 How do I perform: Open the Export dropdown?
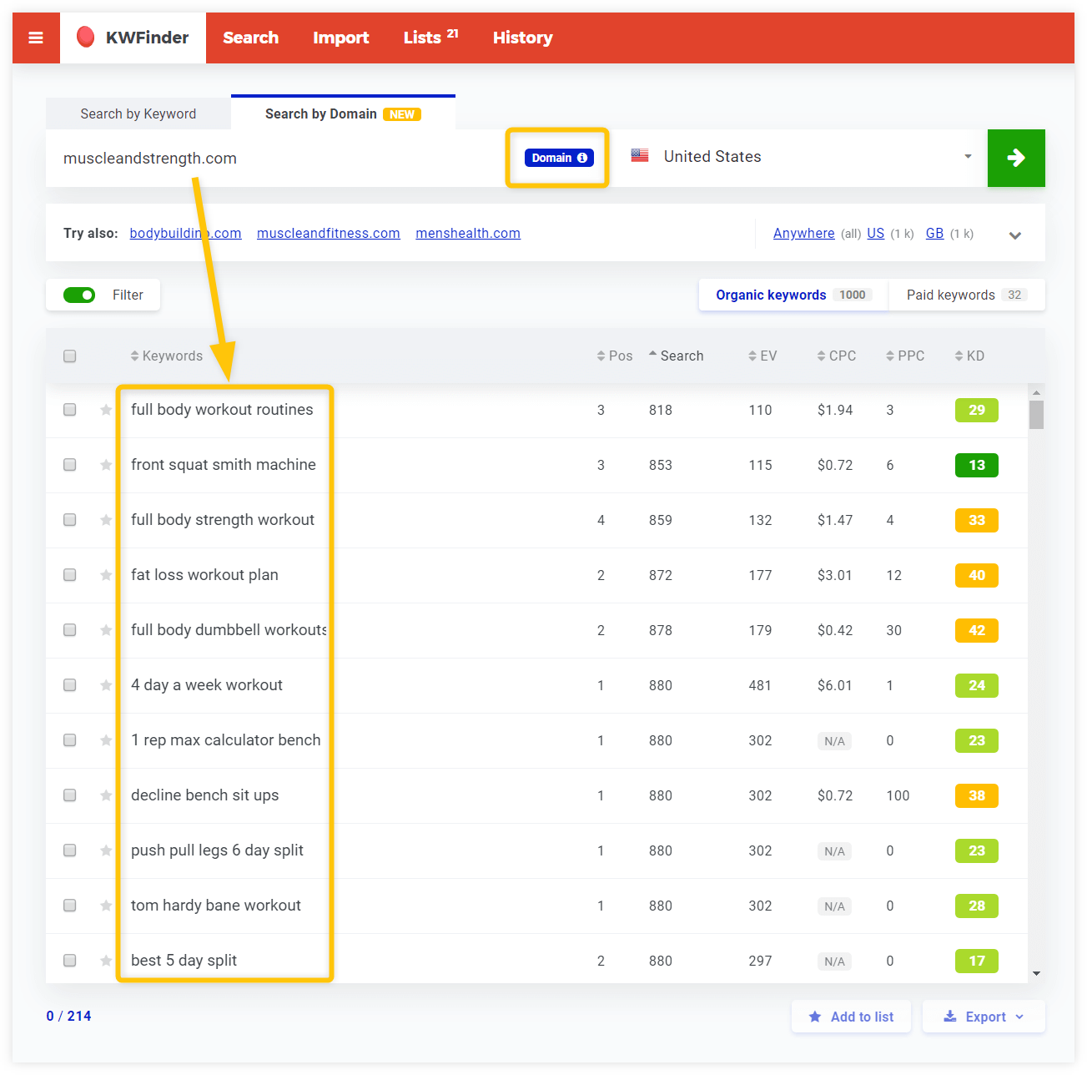pos(984,1017)
